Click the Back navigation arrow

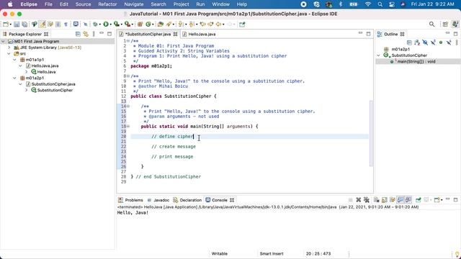point(218,24)
